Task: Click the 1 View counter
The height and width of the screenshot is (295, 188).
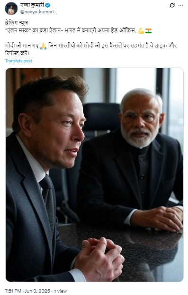Action: (60, 291)
